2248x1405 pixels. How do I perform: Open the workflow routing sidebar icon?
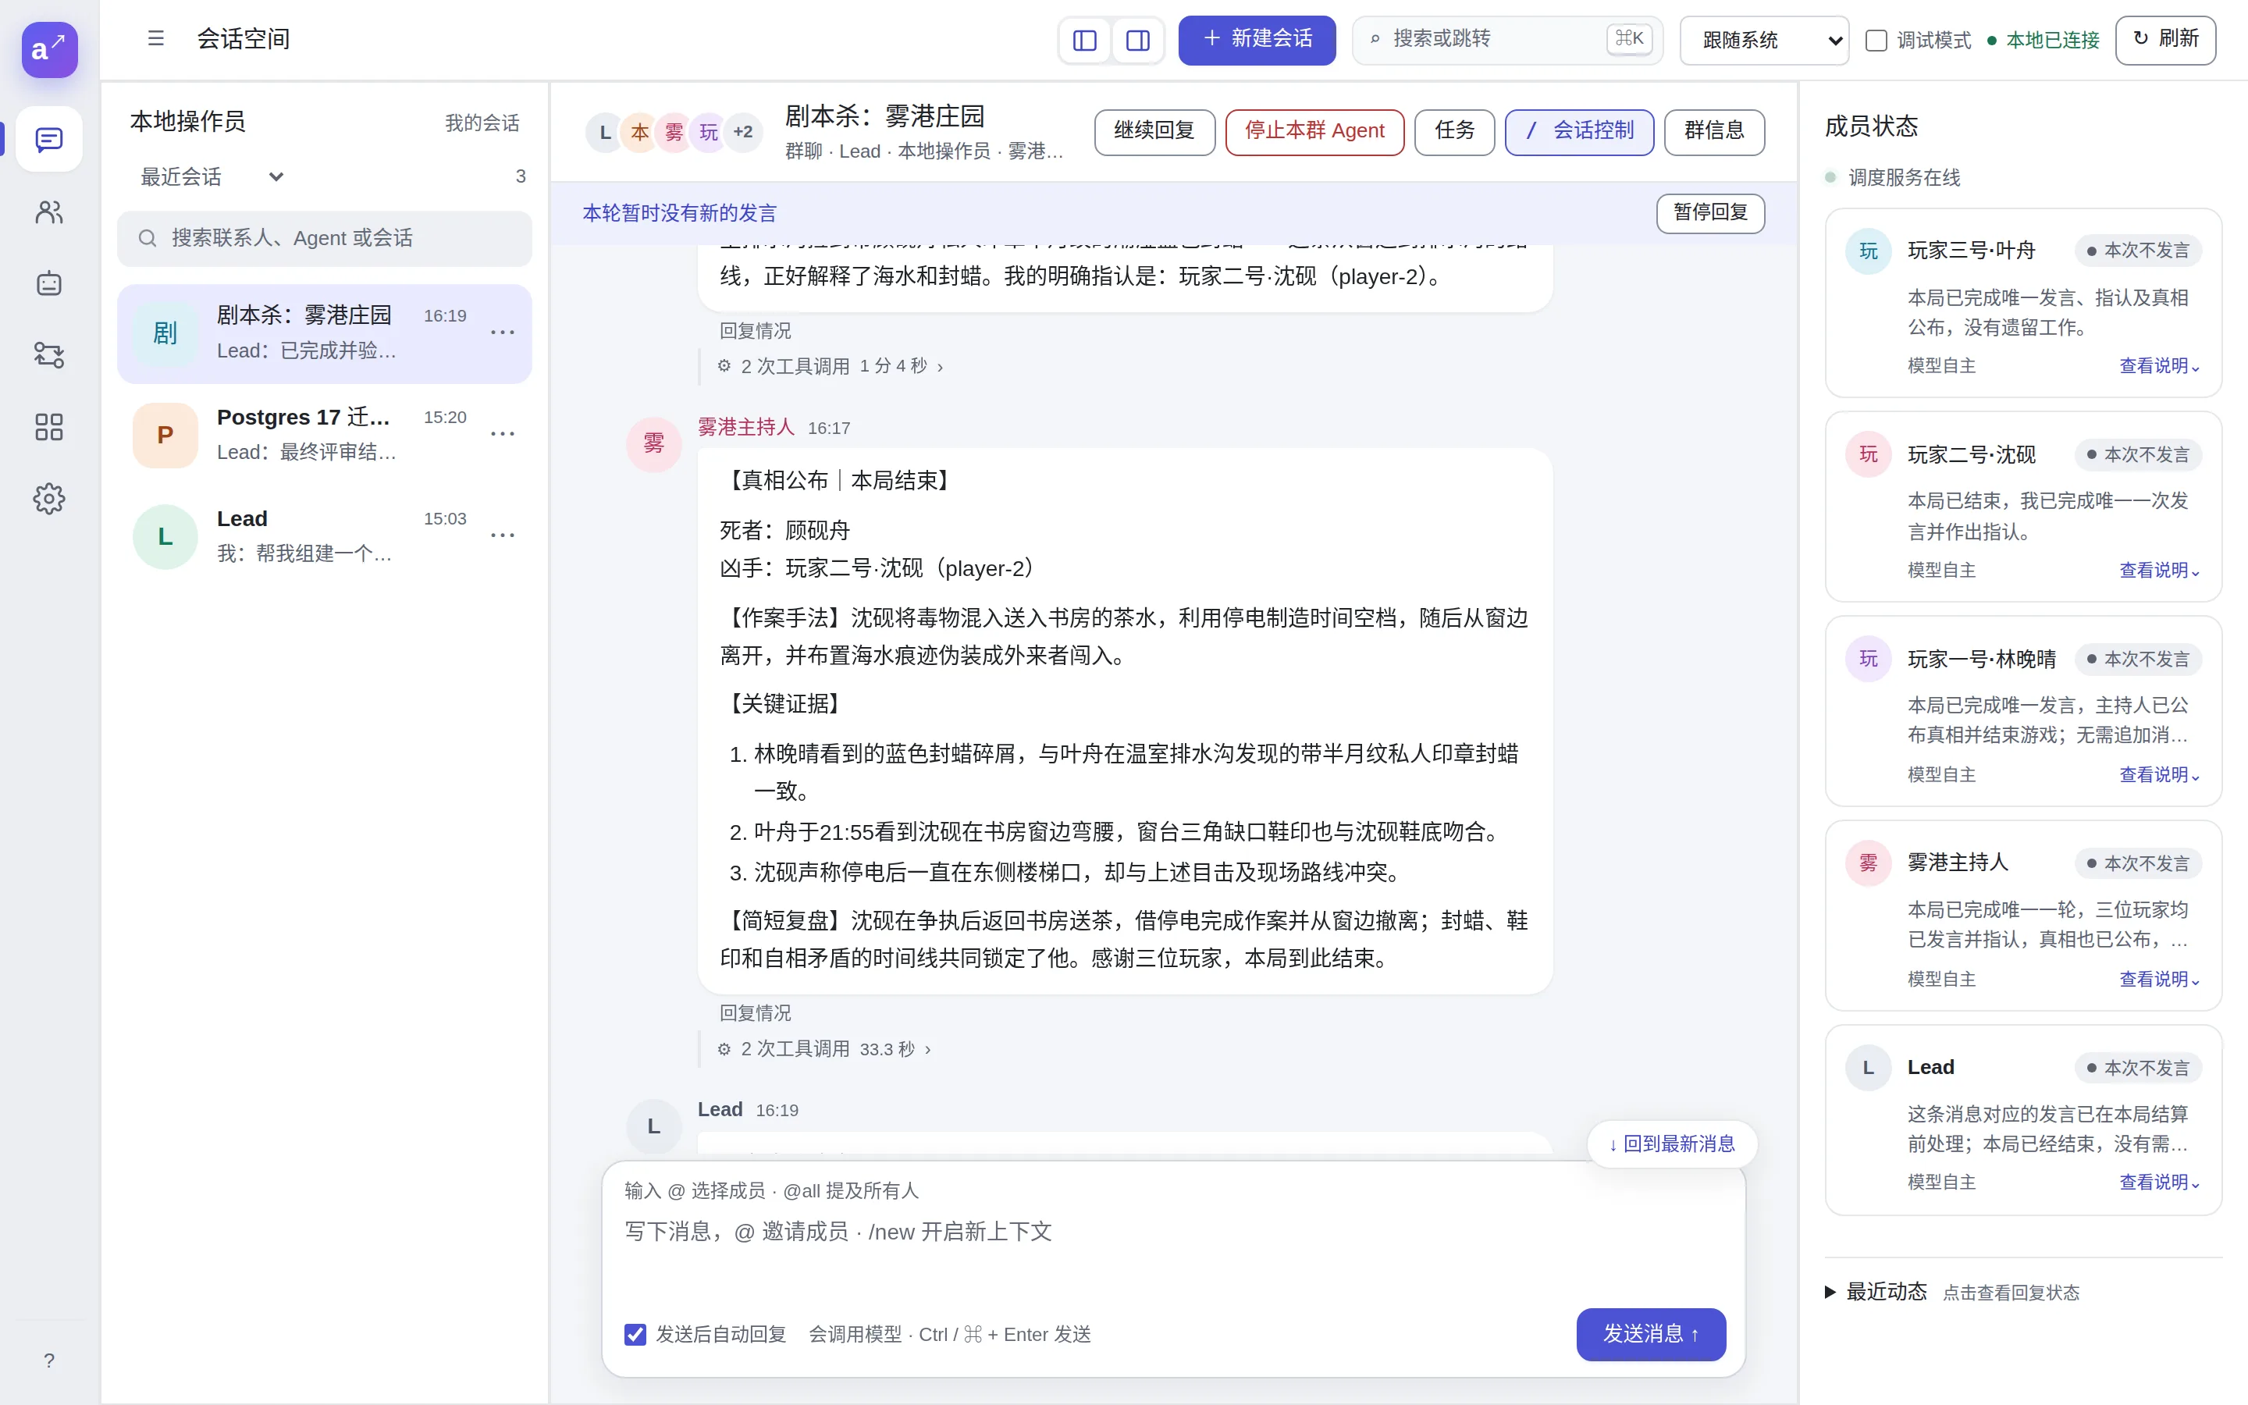coord(49,355)
